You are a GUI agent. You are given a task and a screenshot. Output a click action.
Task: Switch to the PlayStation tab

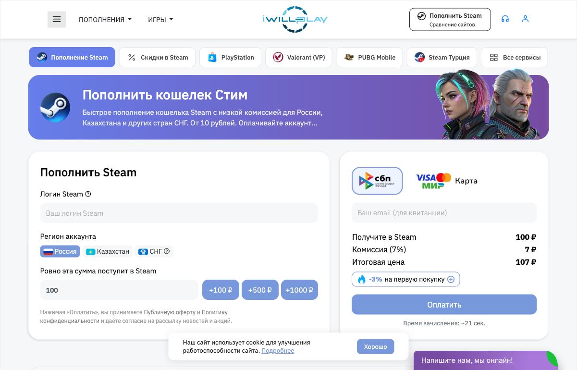[x=230, y=57]
